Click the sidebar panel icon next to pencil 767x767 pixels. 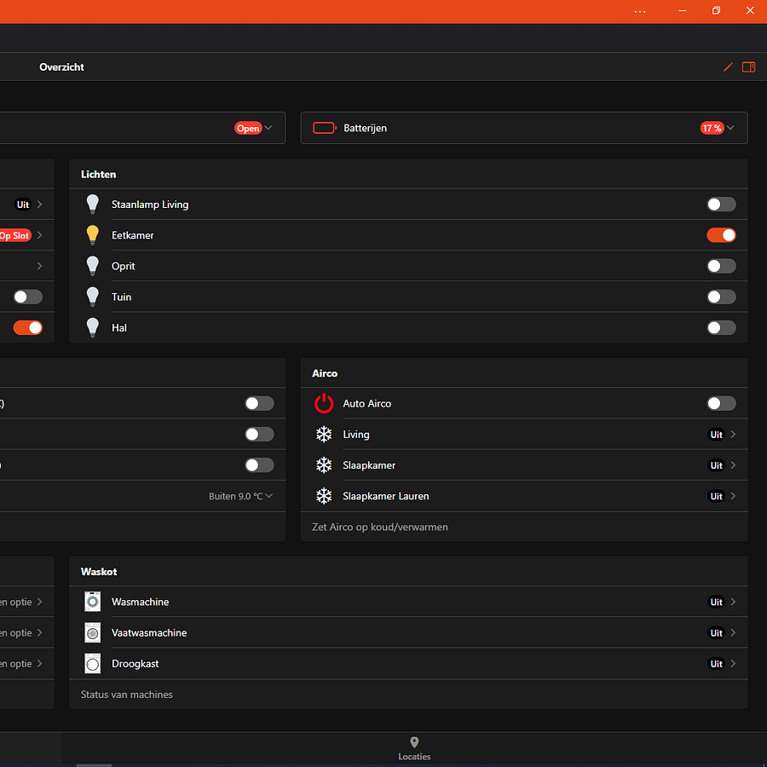click(748, 66)
